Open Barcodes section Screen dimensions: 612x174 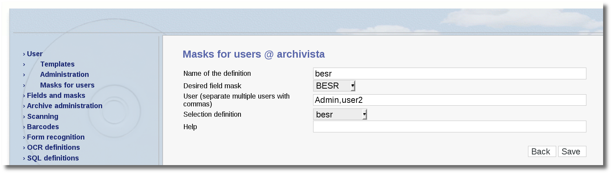point(43,127)
